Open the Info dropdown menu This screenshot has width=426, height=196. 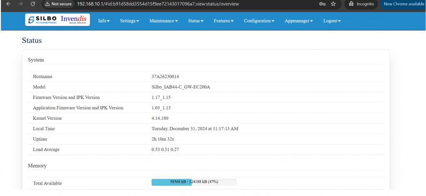pyautogui.click(x=104, y=21)
